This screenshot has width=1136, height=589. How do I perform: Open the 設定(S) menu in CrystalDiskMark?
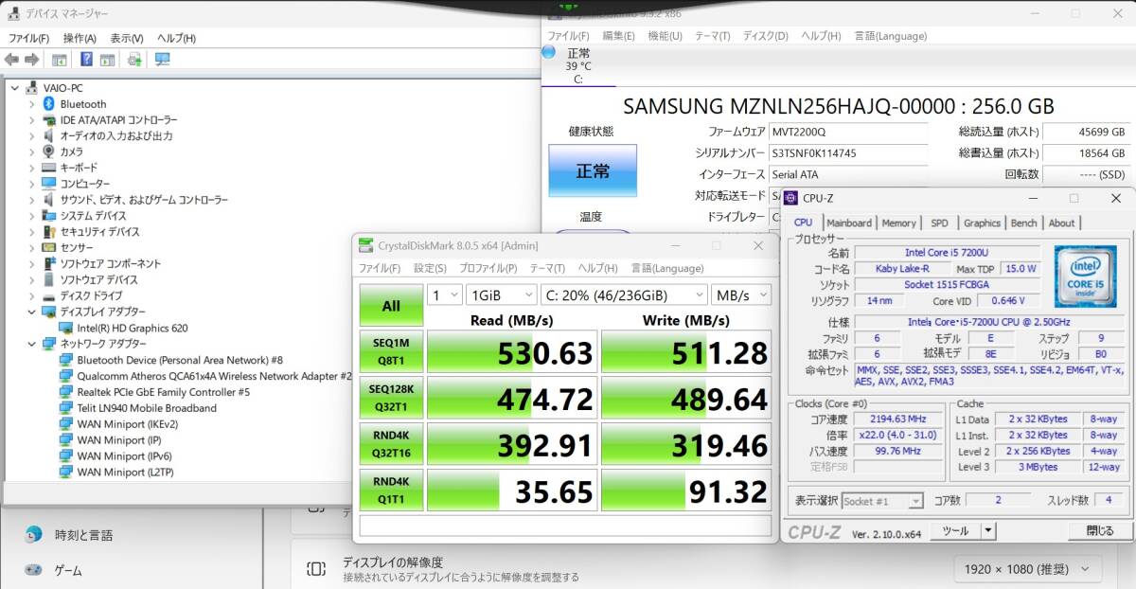pos(430,268)
